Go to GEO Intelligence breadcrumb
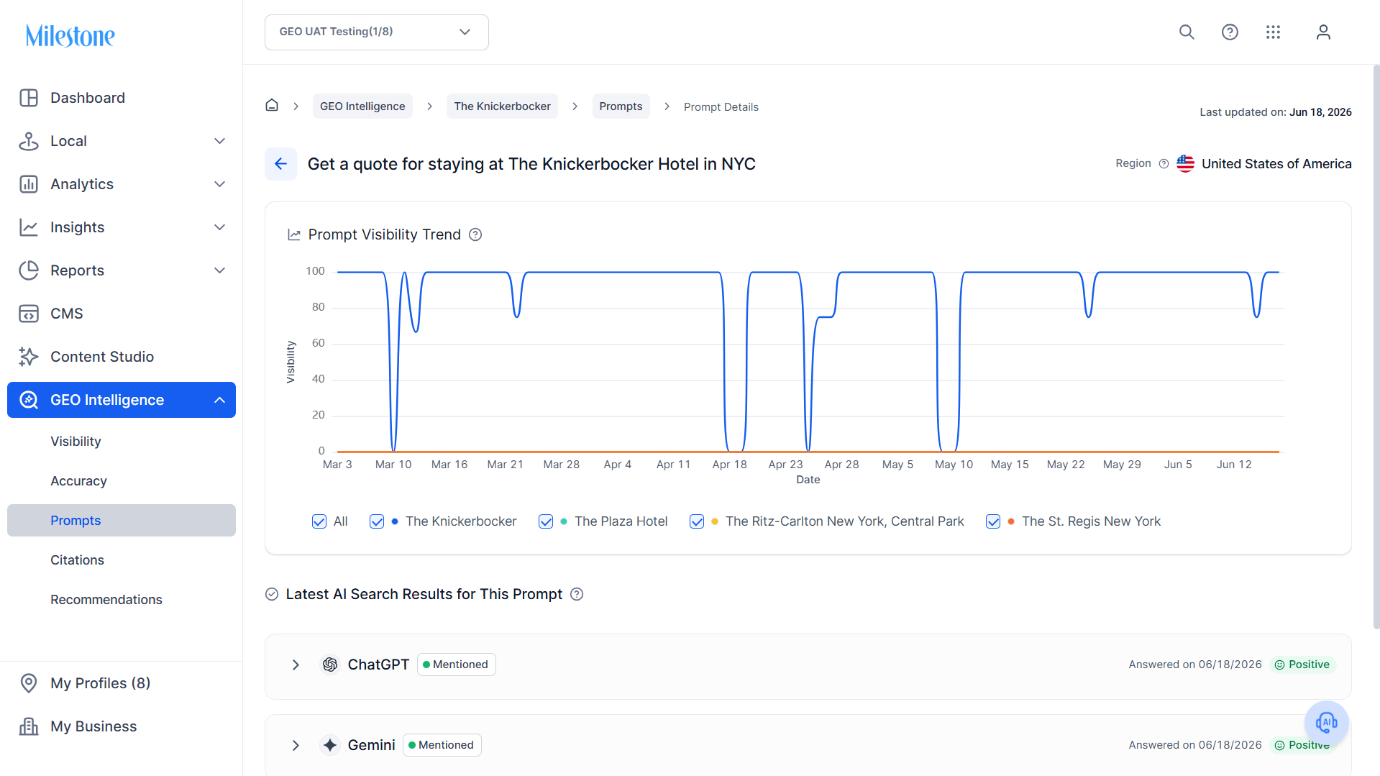This screenshot has width=1380, height=776. [362, 106]
